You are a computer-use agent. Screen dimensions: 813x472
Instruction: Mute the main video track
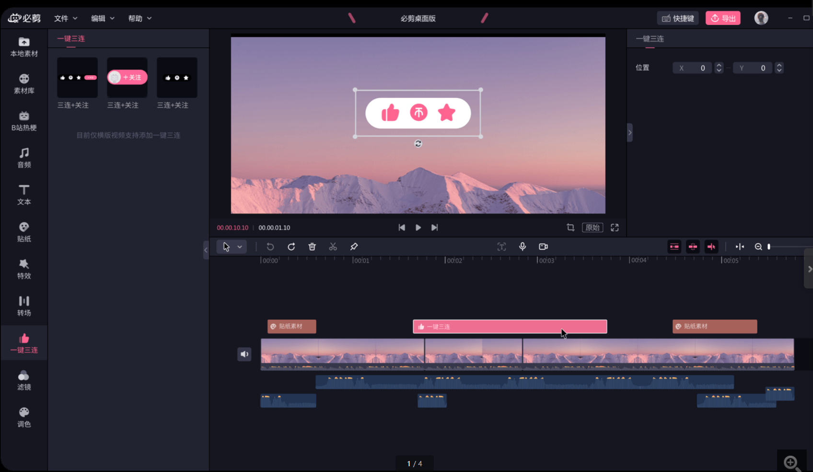point(244,354)
